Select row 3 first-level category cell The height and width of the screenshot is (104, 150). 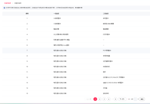pyautogui.click(x=56, y=29)
